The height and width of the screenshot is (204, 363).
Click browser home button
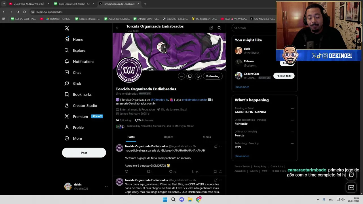pyautogui.click(x=24, y=12)
